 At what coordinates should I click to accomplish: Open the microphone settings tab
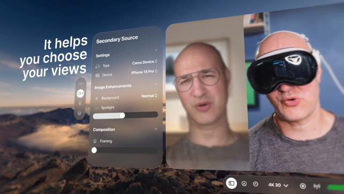[80, 103]
